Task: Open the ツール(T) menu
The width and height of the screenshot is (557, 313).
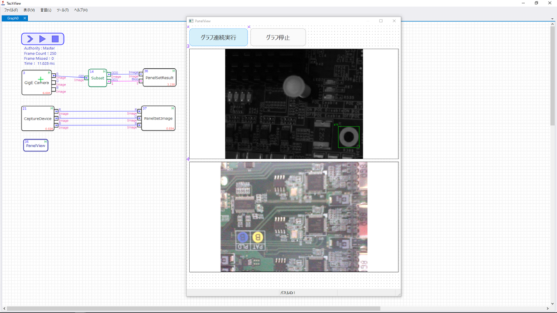Action: (x=63, y=10)
